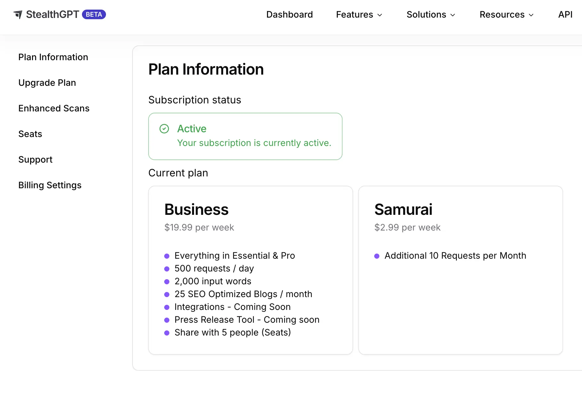Screen dimensions: 582x397
Task: Select Plan Information in the sidebar
Action: click(x=53, y=57)
